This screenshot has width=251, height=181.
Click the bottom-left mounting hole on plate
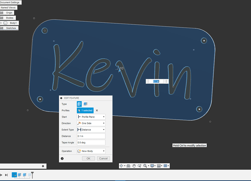click(x=40, y=99)
